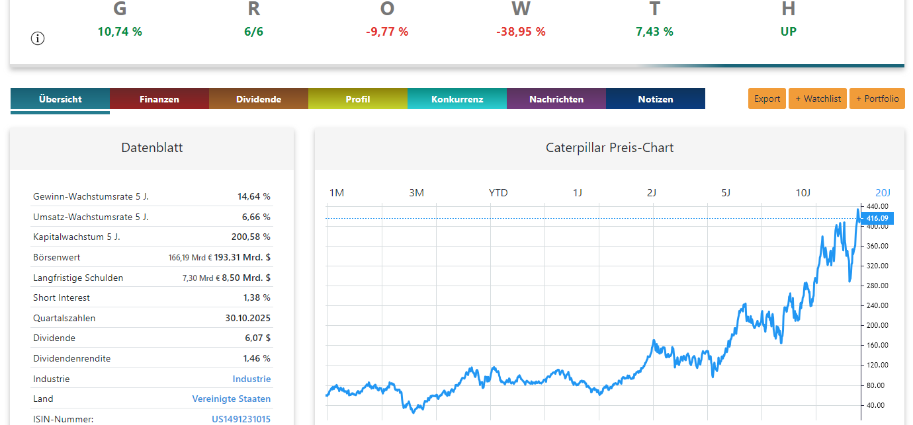Screen dimensions: 913x425
Task: Set chart range to 1M
Action: [x=337, y=193]
